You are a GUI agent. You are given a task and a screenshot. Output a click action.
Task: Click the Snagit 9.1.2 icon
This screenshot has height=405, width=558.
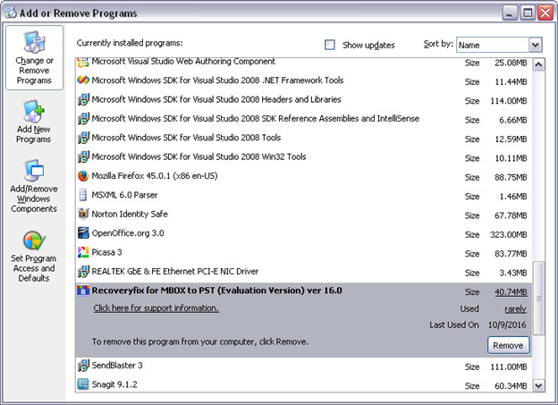(x=83, y=384)
